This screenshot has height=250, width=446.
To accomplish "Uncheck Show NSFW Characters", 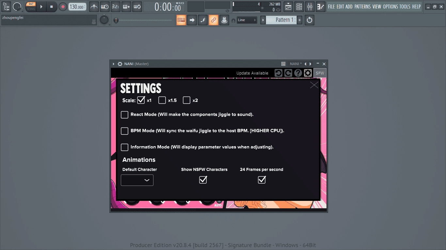I will [x=203, y=179].
